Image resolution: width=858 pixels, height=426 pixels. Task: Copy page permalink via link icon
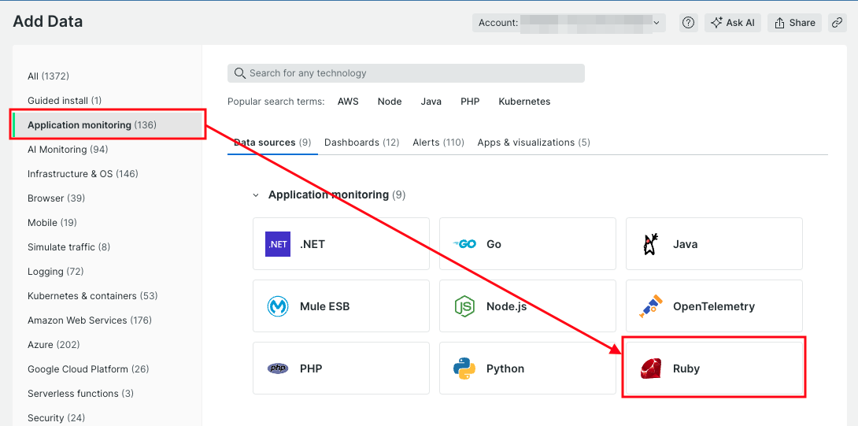pyautogui.click(x=838, y=23)
